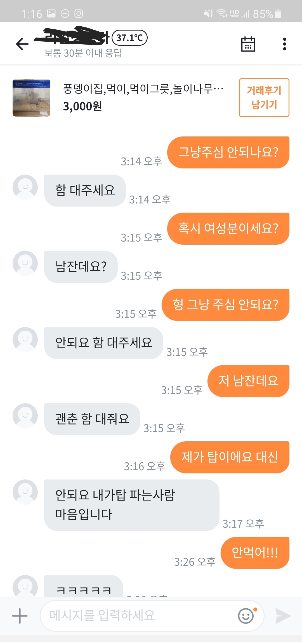
Task: Tap the send message arrow
Action: click(x=283, y=616)
